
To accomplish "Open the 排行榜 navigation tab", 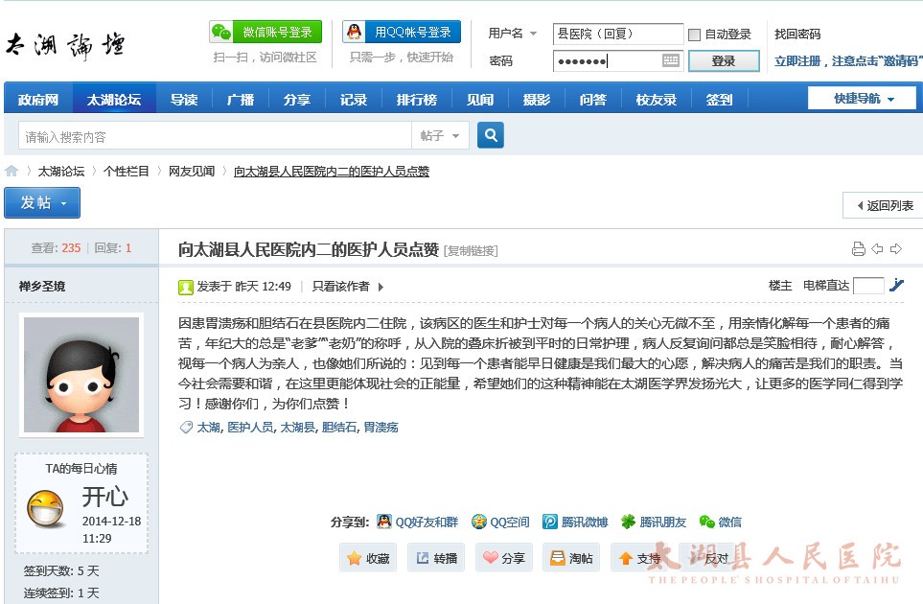I will point(416,100).
